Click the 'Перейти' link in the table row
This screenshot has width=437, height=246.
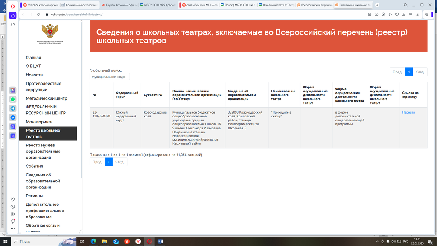(408, 112)
